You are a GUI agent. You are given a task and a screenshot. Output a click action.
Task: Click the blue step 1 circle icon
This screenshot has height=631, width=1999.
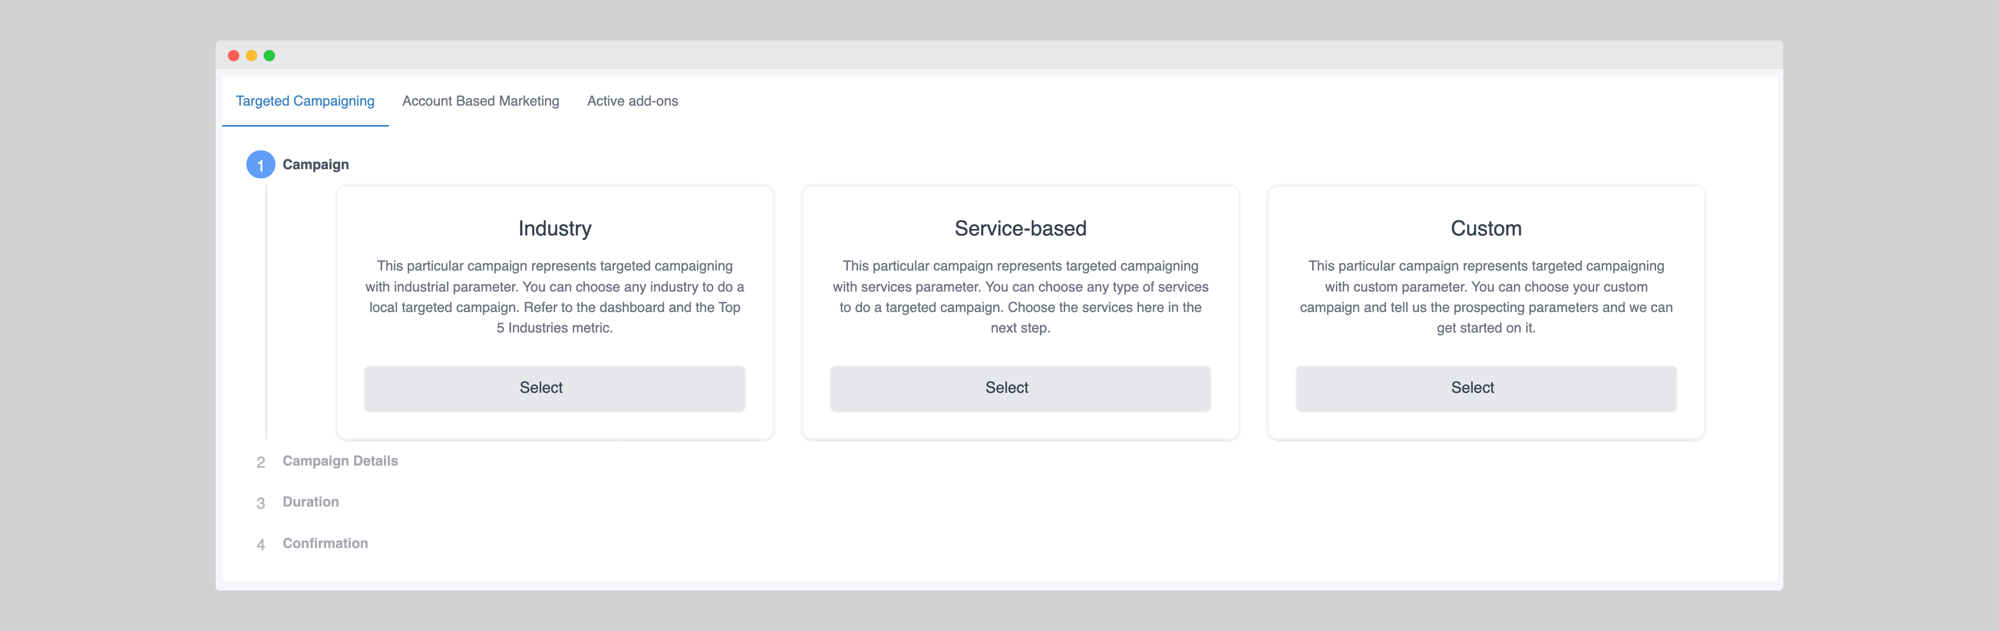[261, 164]
